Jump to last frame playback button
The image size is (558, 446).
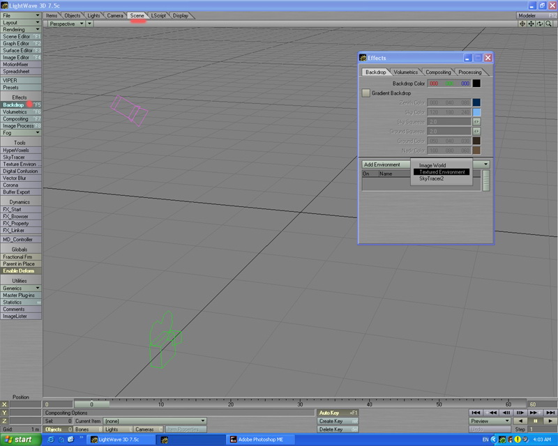tap(550, 413)
